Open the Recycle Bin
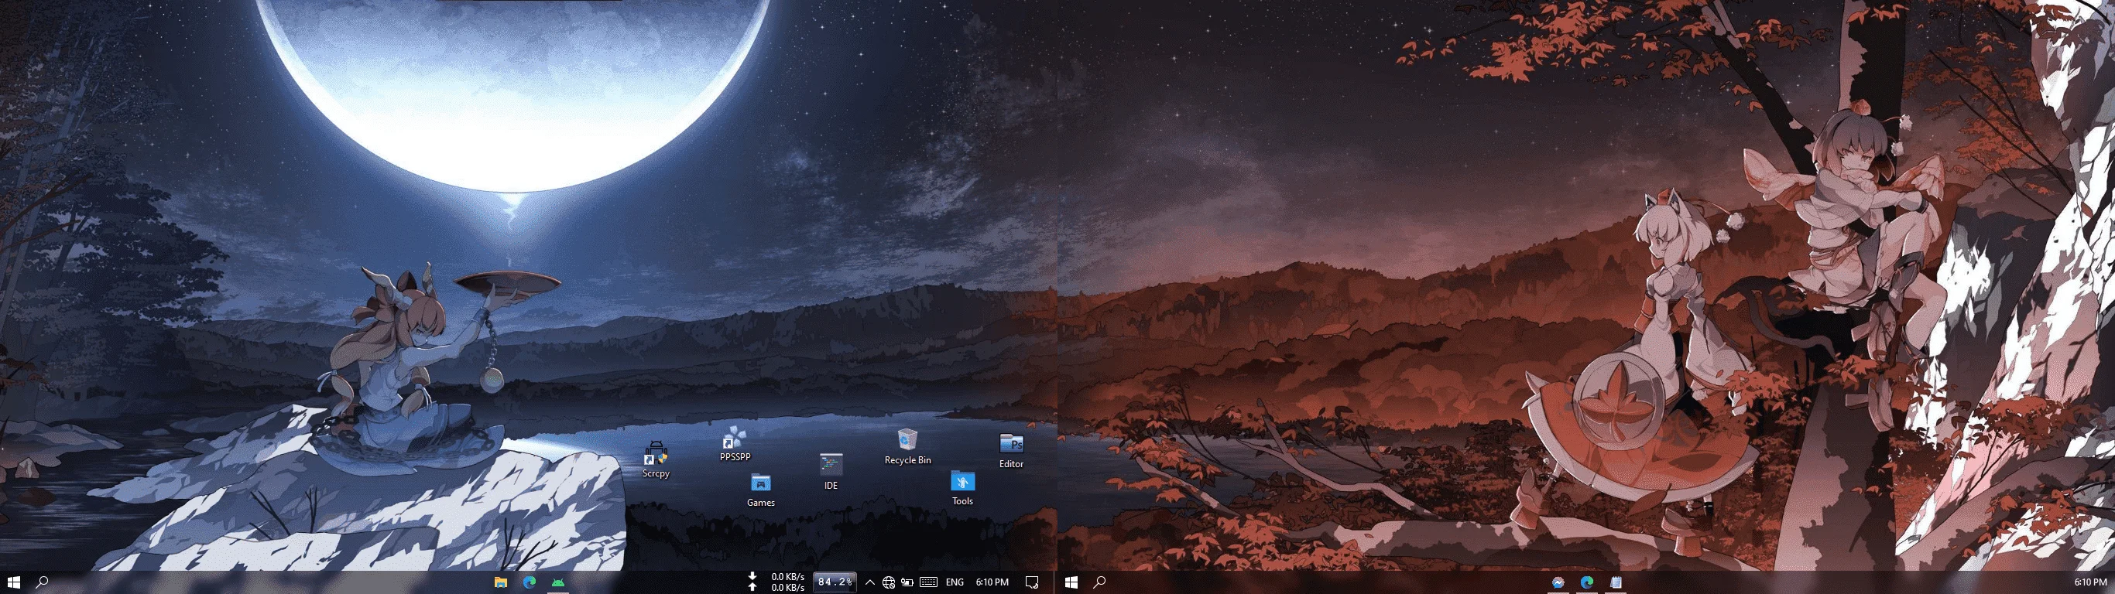Screen dimensions: 2115x594 pos(907,447)
